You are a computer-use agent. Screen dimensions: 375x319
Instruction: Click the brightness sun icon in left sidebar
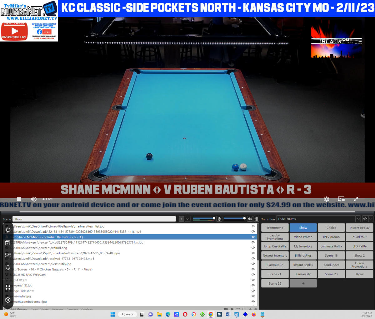[x=8, y=230]
